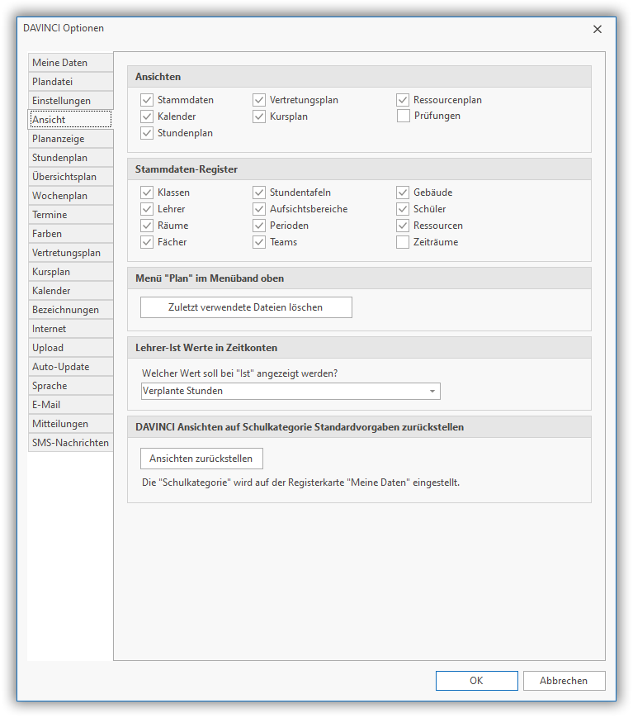Toggle the Ressourcenplan checkbox
The image size is (633, 718).
(x=404, y=100)
